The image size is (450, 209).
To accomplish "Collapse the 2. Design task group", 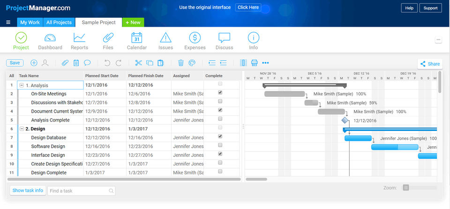I will point(22,129).
